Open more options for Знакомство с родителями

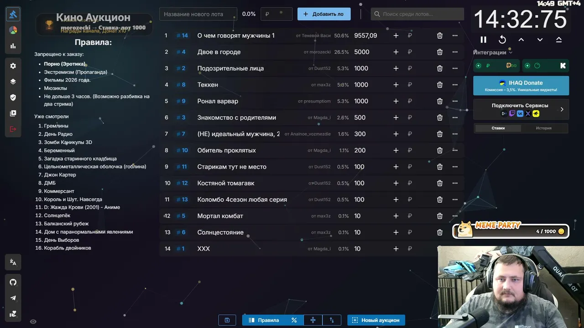coord(455,118)
